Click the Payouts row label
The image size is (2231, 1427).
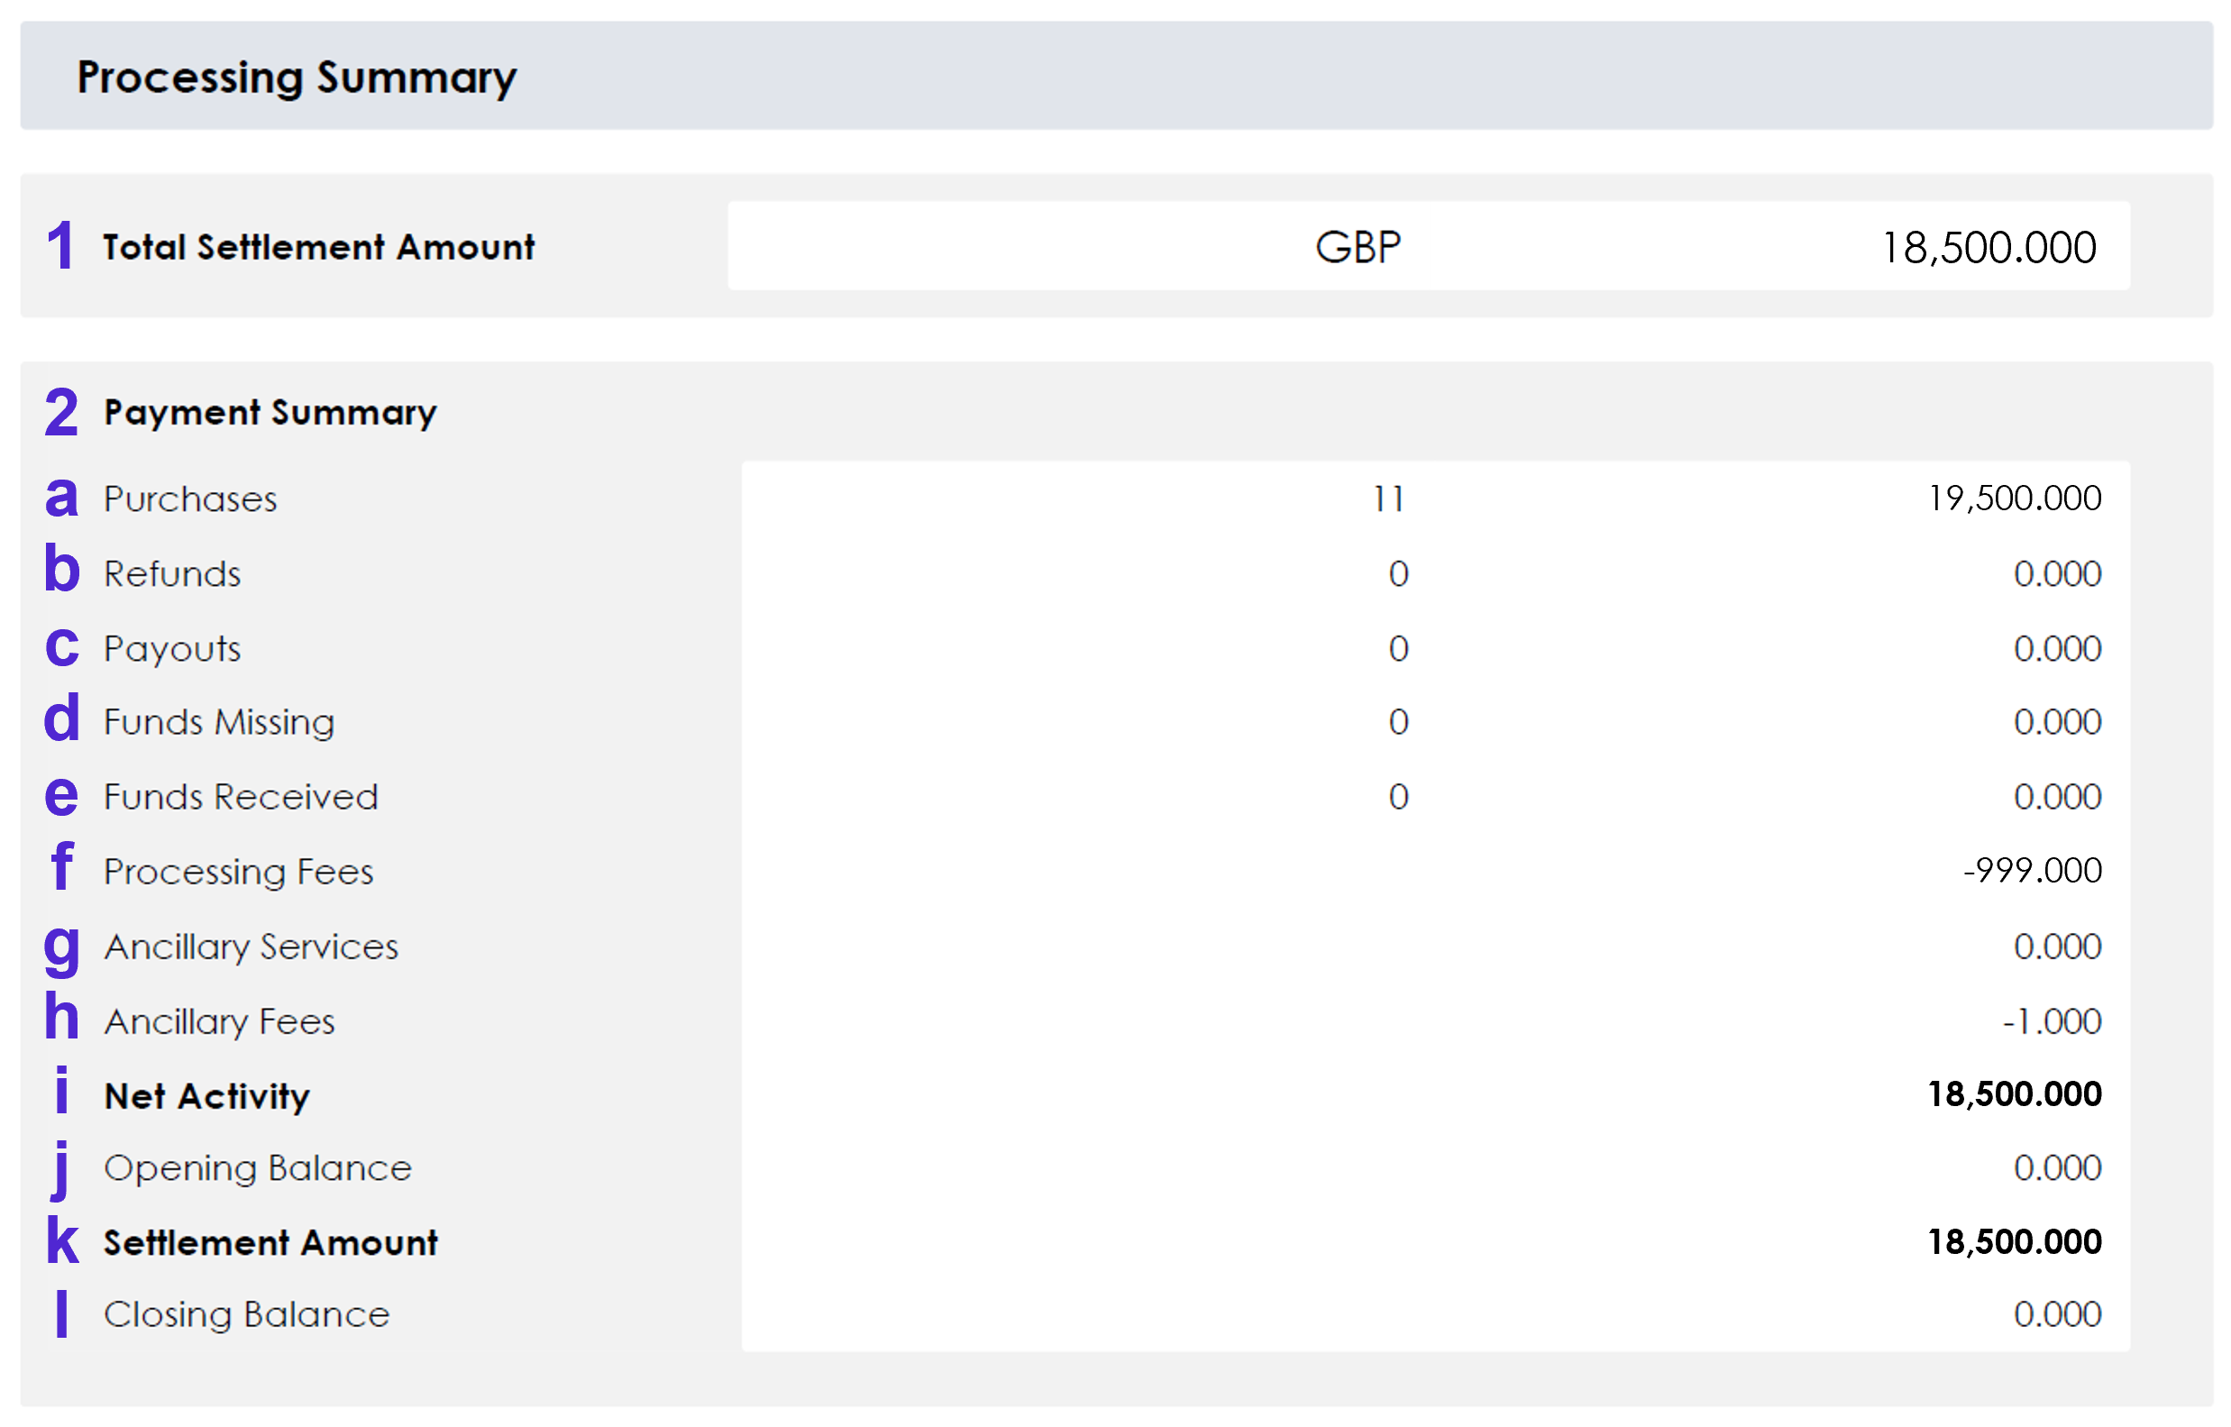pyautogui.click(x=172, y=649)
